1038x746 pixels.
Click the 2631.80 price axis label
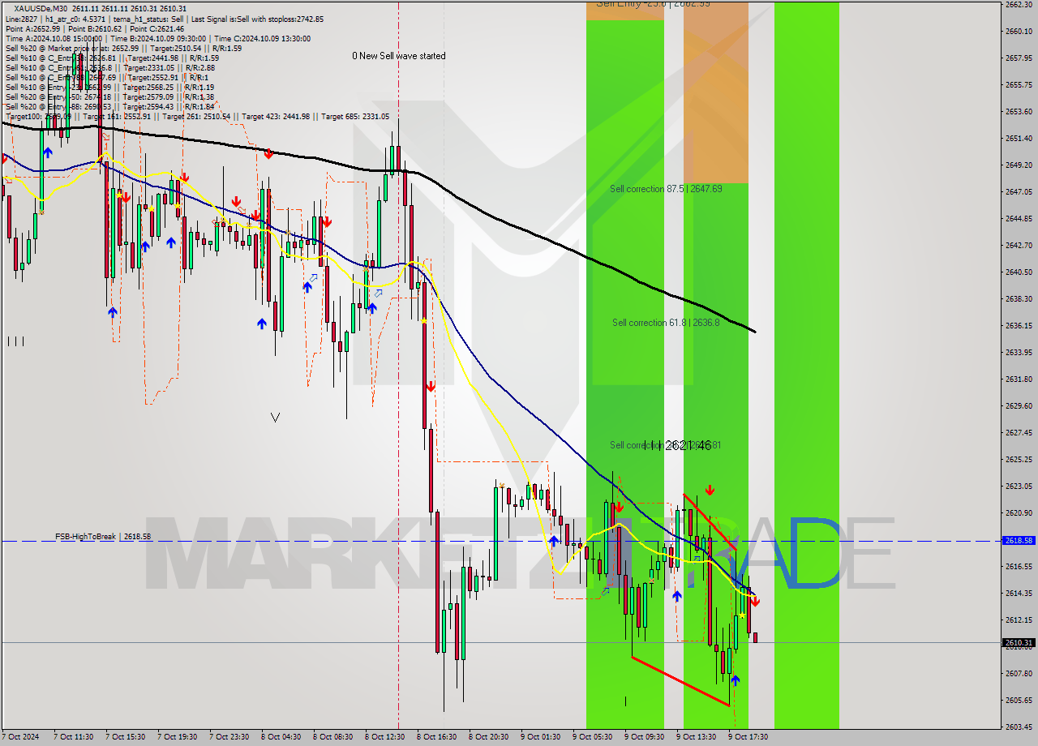tap(1019, 379)
